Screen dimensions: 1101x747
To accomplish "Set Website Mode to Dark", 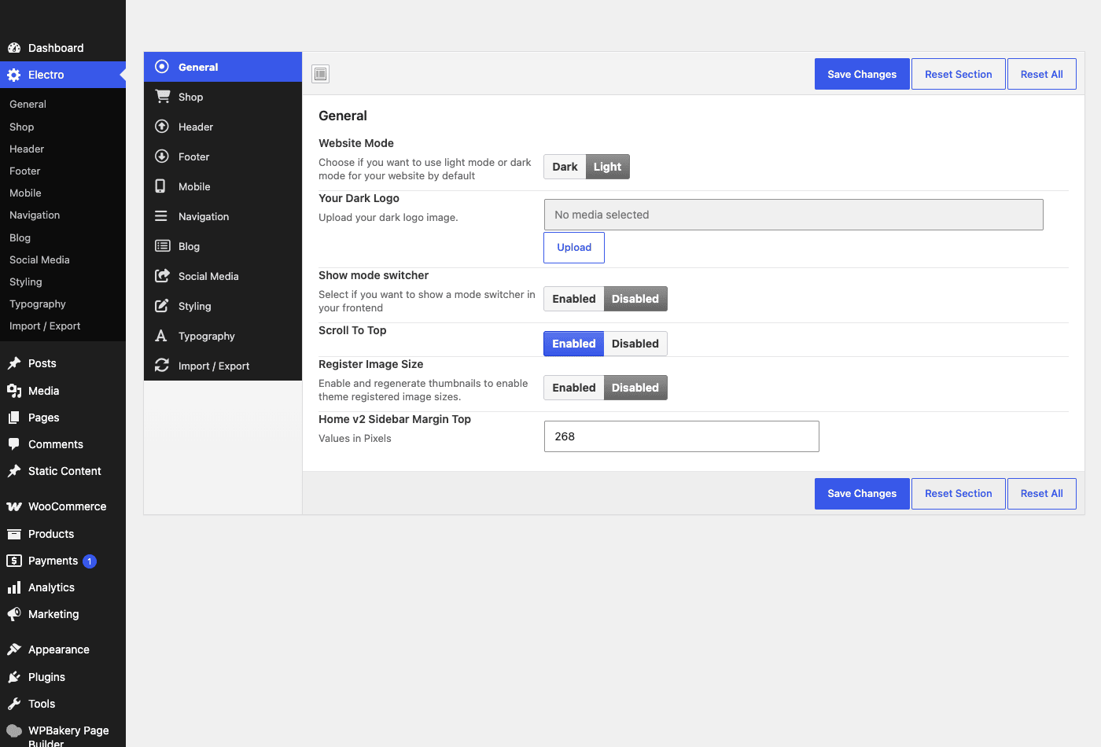I will point(565,167).
